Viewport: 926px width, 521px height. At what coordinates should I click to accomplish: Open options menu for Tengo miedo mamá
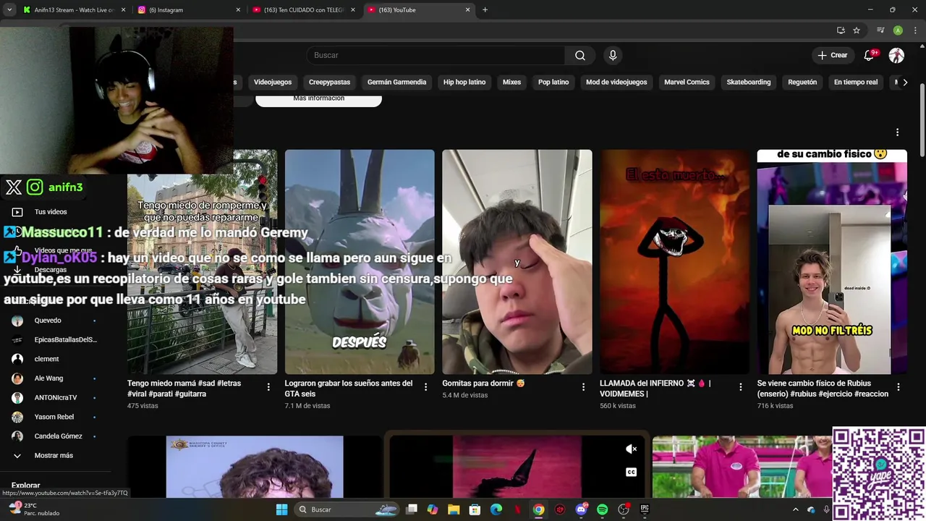point(268,387)
